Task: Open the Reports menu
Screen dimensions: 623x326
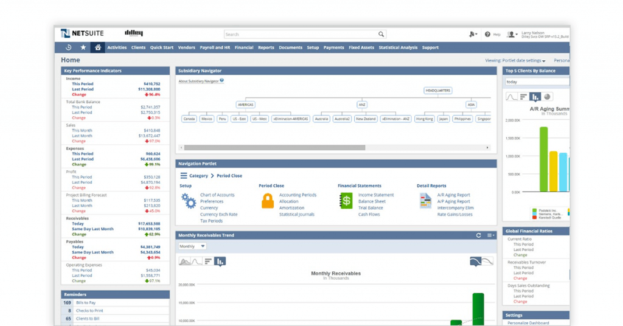Action: [266, 47]
